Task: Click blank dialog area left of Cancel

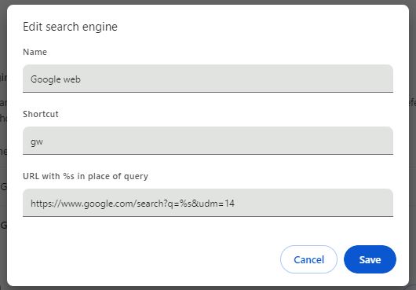Action: coord(148,259)
